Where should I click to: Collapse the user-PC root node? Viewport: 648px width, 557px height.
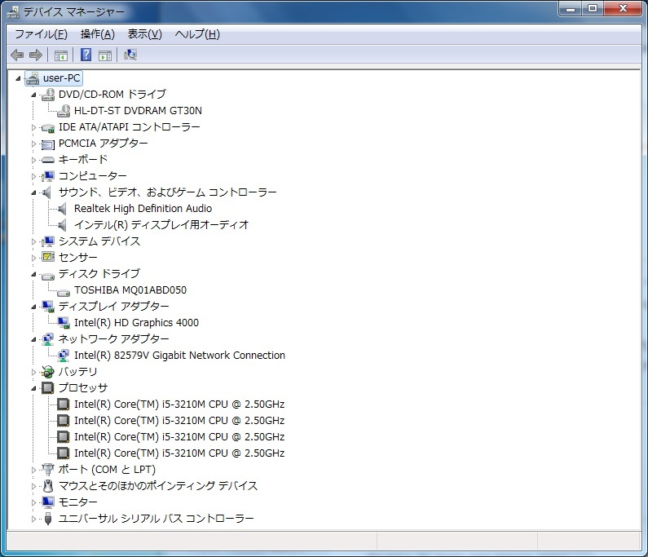(18, 78)
